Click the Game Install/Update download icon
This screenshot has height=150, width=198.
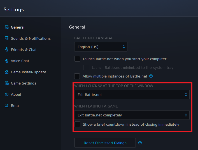click(7, 72)
